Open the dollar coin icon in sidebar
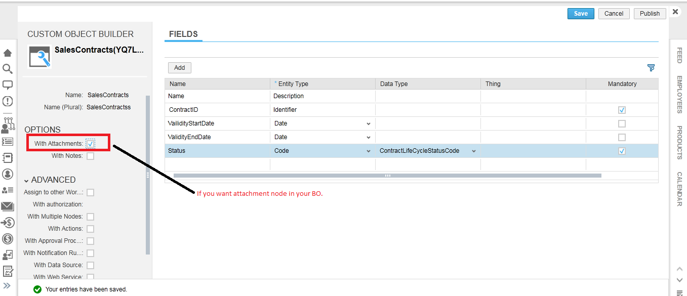This screenshot has width=687, height=296. [8, 239]
